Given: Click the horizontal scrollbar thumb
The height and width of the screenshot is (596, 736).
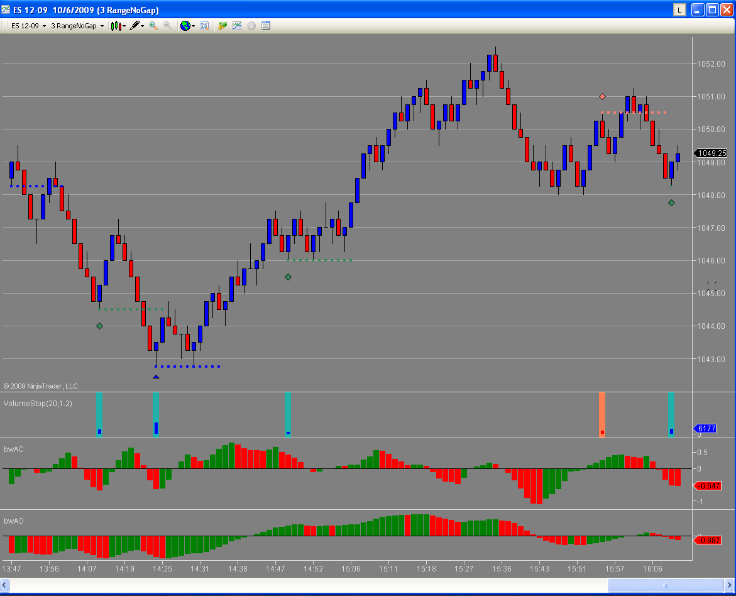Looking at the screenshot, I should (665, 585).
